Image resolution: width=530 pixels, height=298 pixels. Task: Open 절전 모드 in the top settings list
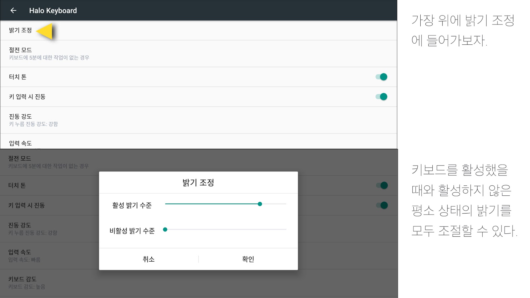point(198,54)
